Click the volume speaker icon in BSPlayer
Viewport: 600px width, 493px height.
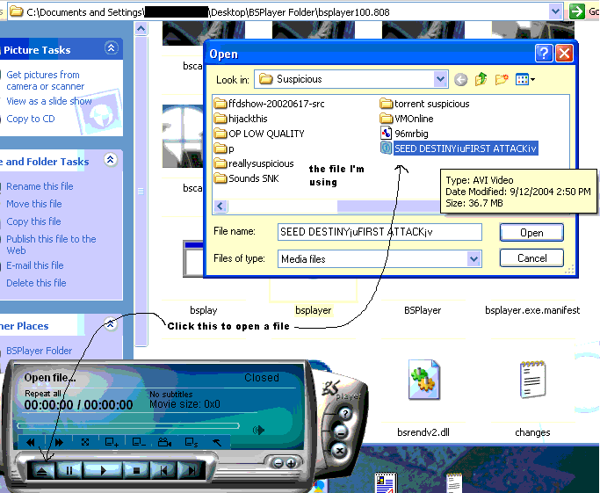point(258,431)
